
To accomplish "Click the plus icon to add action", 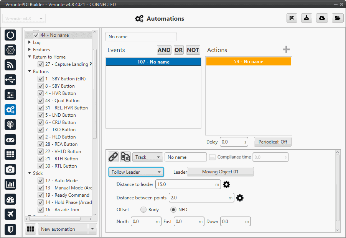I will (x=286, y=50).
